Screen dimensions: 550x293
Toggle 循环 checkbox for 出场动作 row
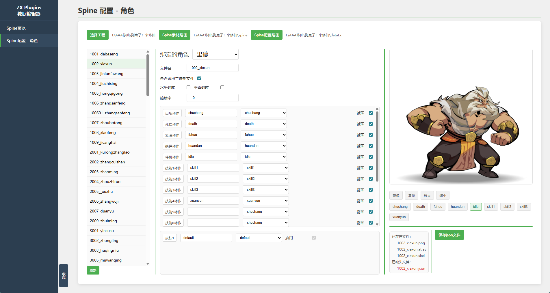[x=371, y=113]
